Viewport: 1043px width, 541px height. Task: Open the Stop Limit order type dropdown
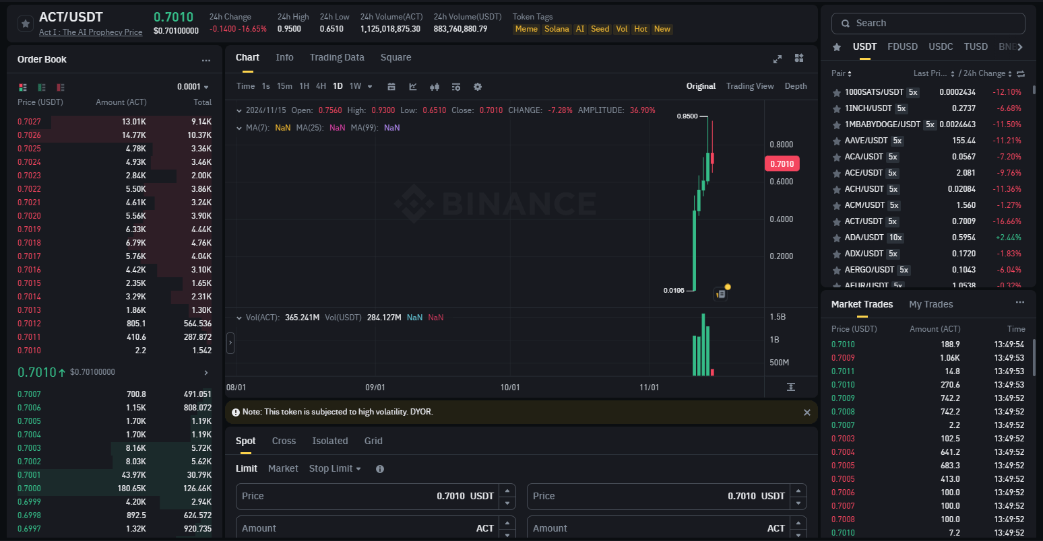(x=335, y=468)
